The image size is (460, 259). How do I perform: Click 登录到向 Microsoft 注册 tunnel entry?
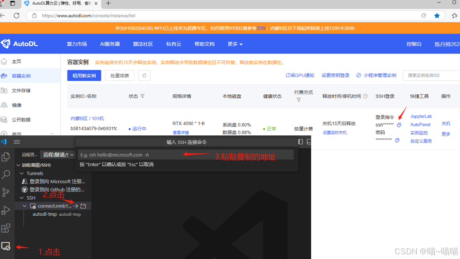click(x=54, y=181)
